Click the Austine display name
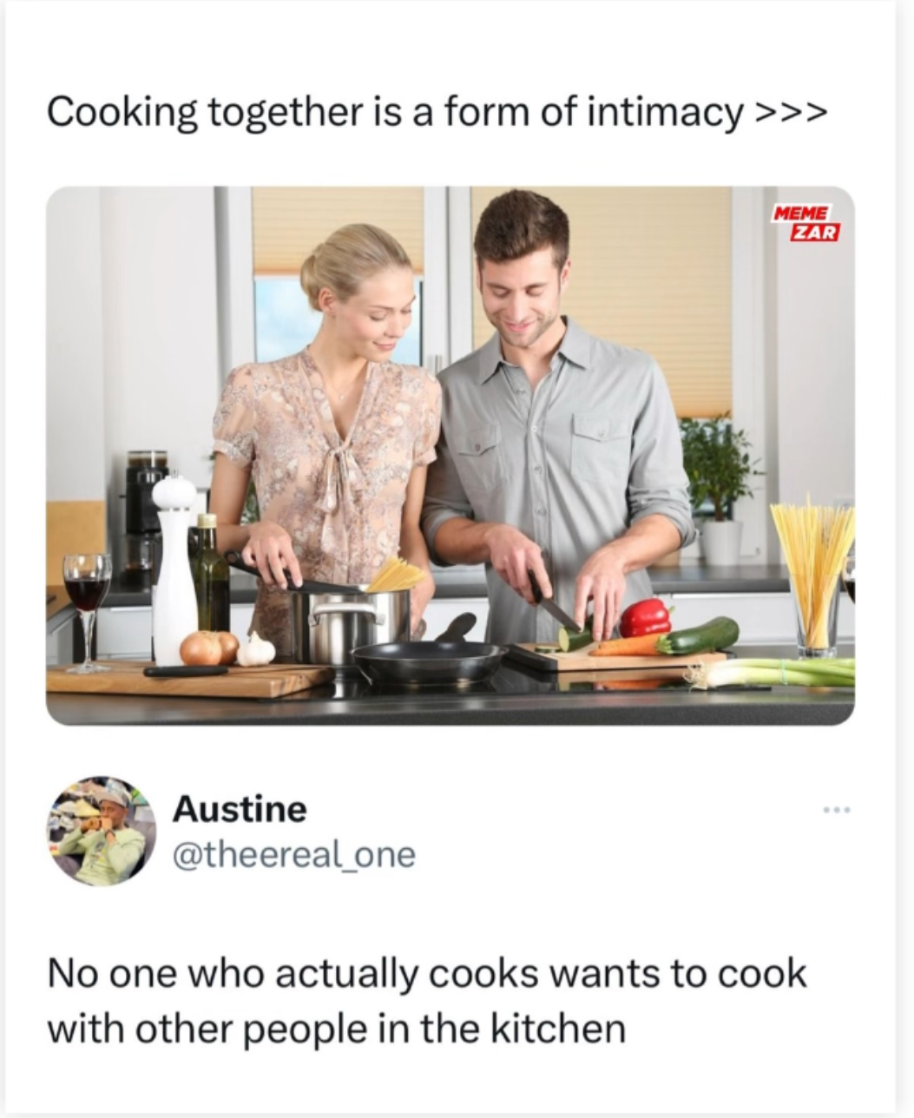This screenshot has width=914, height=1118. click(x=240, y=809)
